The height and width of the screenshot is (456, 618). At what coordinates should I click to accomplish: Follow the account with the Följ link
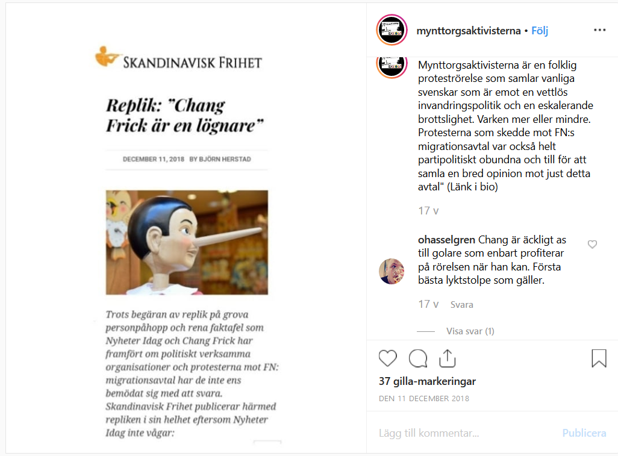[x=540, y=31]
